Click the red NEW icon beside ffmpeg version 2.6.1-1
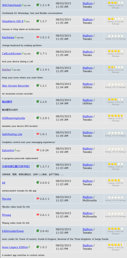Viewport: 127px width, 258px height. [x=38, y=214]
